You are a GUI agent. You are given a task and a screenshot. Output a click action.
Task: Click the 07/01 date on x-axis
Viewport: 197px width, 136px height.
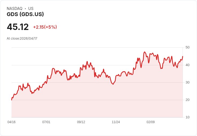[x=46, y=122]
